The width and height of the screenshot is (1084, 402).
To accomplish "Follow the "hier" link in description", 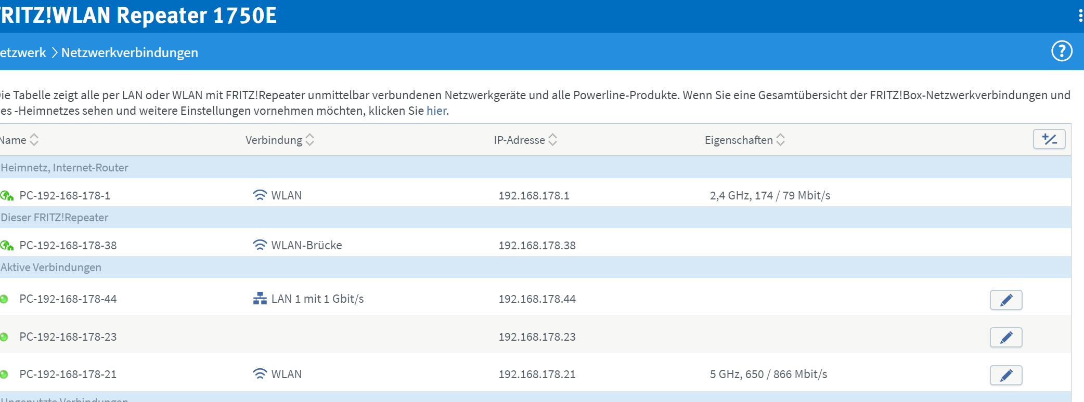I will [x=436, y=111].
